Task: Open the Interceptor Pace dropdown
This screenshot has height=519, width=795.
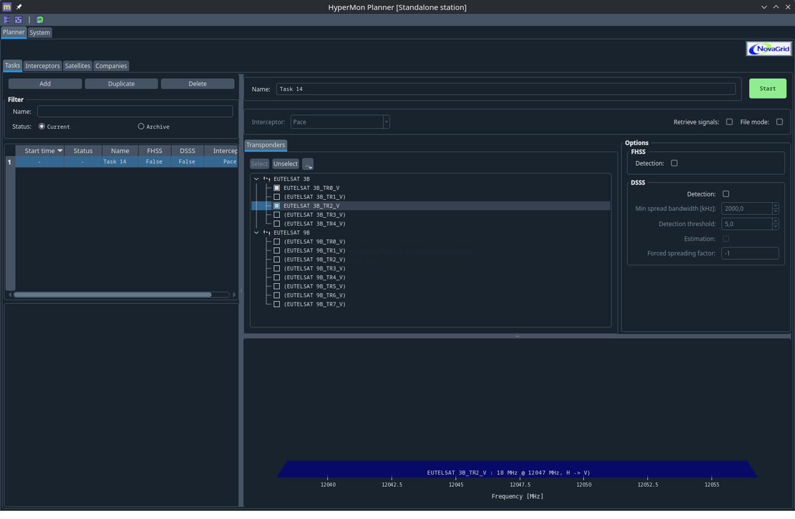Action: tap(340, 122)
